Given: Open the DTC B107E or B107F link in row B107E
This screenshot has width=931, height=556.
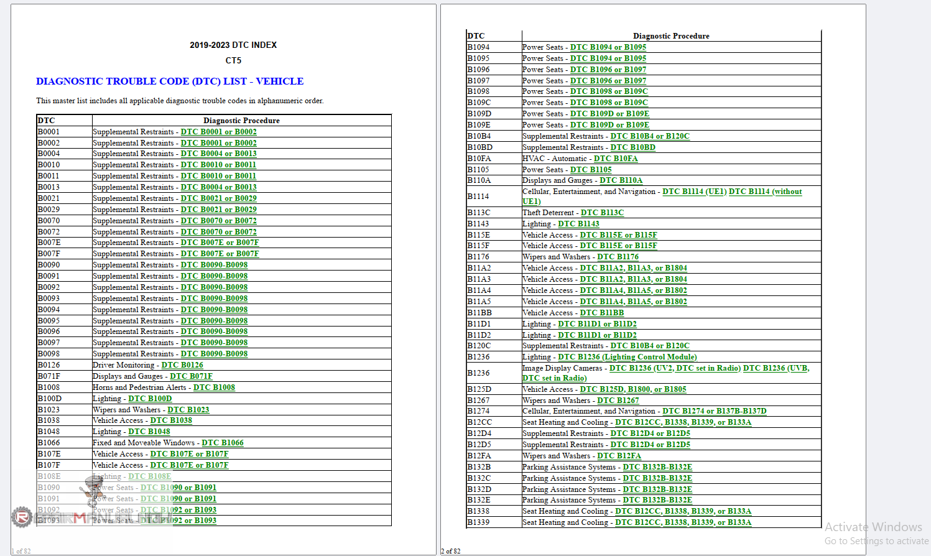Looking at the screenshot, I should 189,454.
